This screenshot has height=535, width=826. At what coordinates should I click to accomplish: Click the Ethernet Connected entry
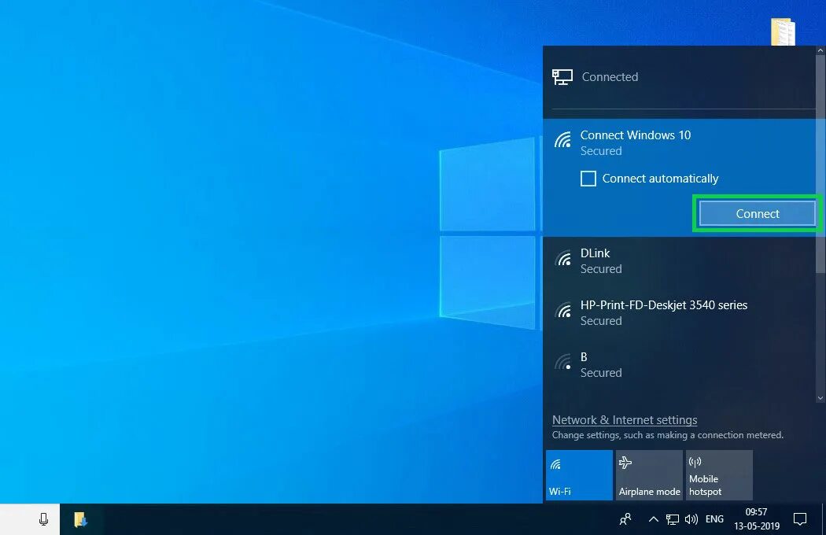tap(680, 77)
